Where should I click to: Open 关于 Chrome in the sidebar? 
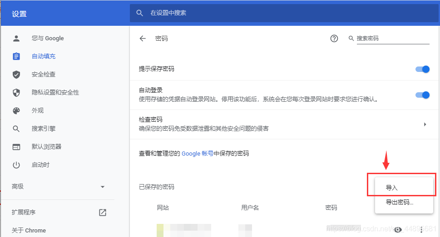[x=29, y=230]
